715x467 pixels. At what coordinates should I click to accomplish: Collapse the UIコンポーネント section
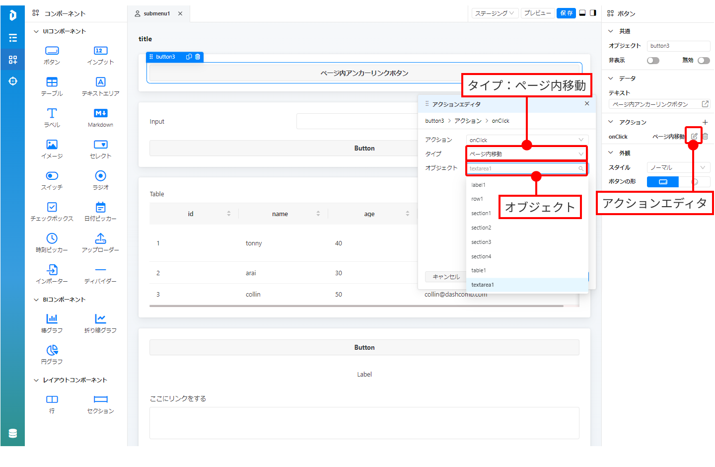tap(36, 31)
